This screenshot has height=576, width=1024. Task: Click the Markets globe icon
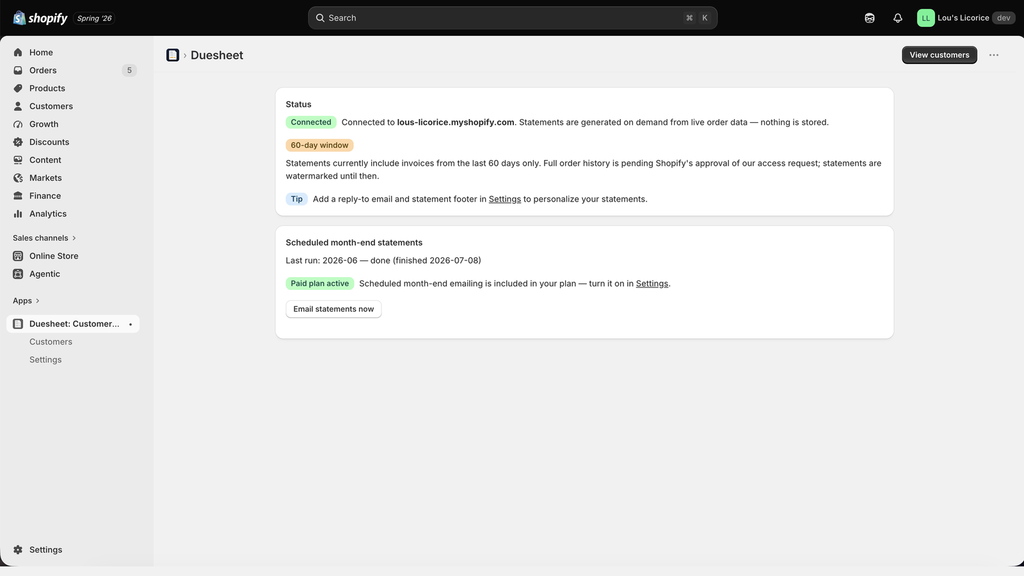point(18,178)
